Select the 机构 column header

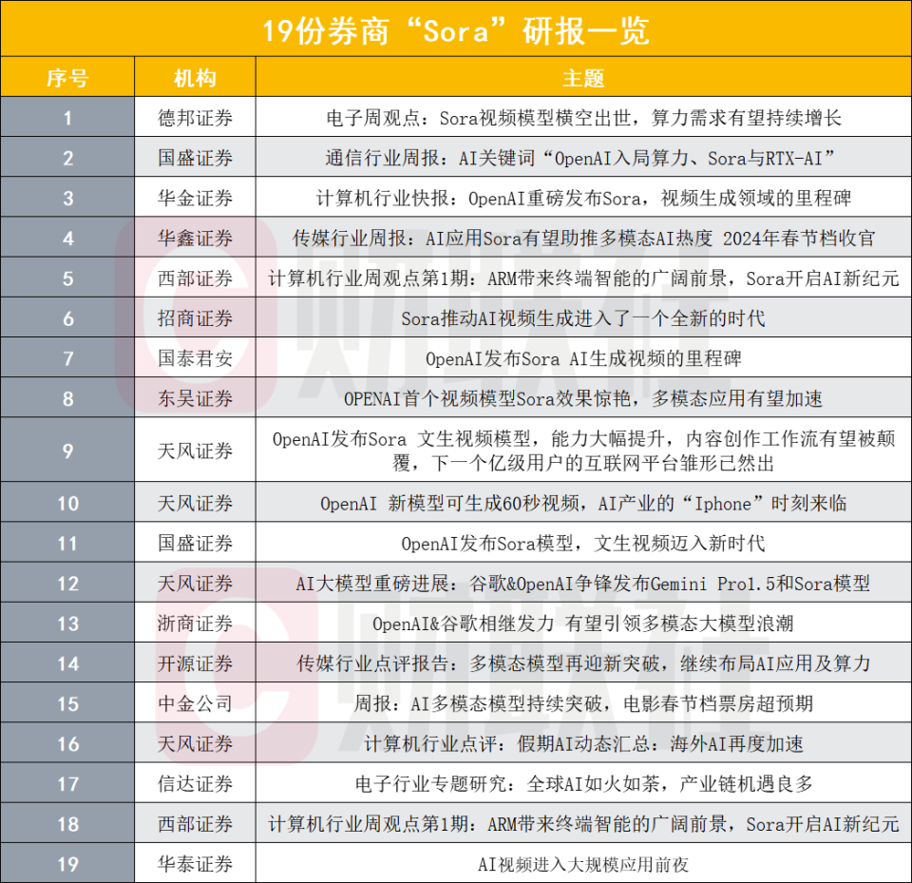tap(195, 78)
